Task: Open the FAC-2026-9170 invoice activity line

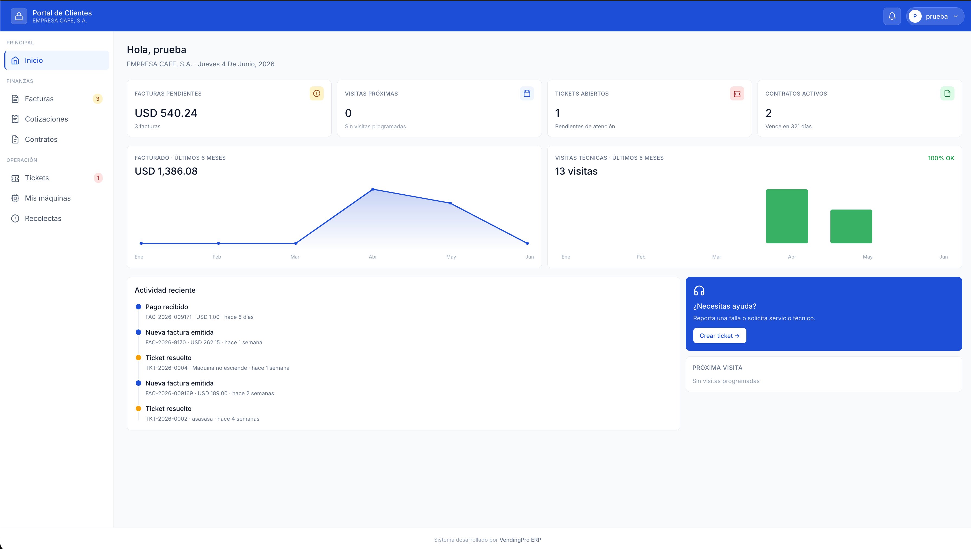Action: point(204,342)
